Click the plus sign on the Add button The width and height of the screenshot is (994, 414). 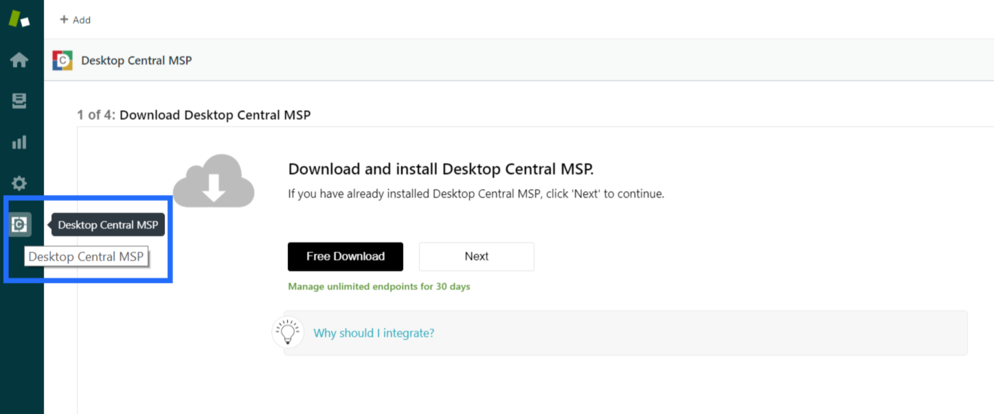pyautogui.click(x=63, y=19)
